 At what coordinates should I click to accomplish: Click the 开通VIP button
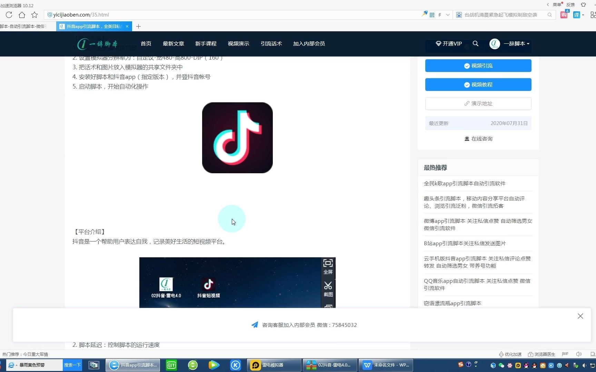coord(449,44)
